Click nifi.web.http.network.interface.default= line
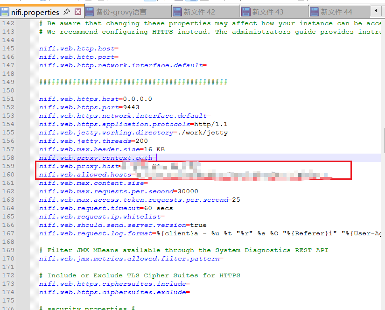Screen dimensions: 385x310 tap(123, 65)
